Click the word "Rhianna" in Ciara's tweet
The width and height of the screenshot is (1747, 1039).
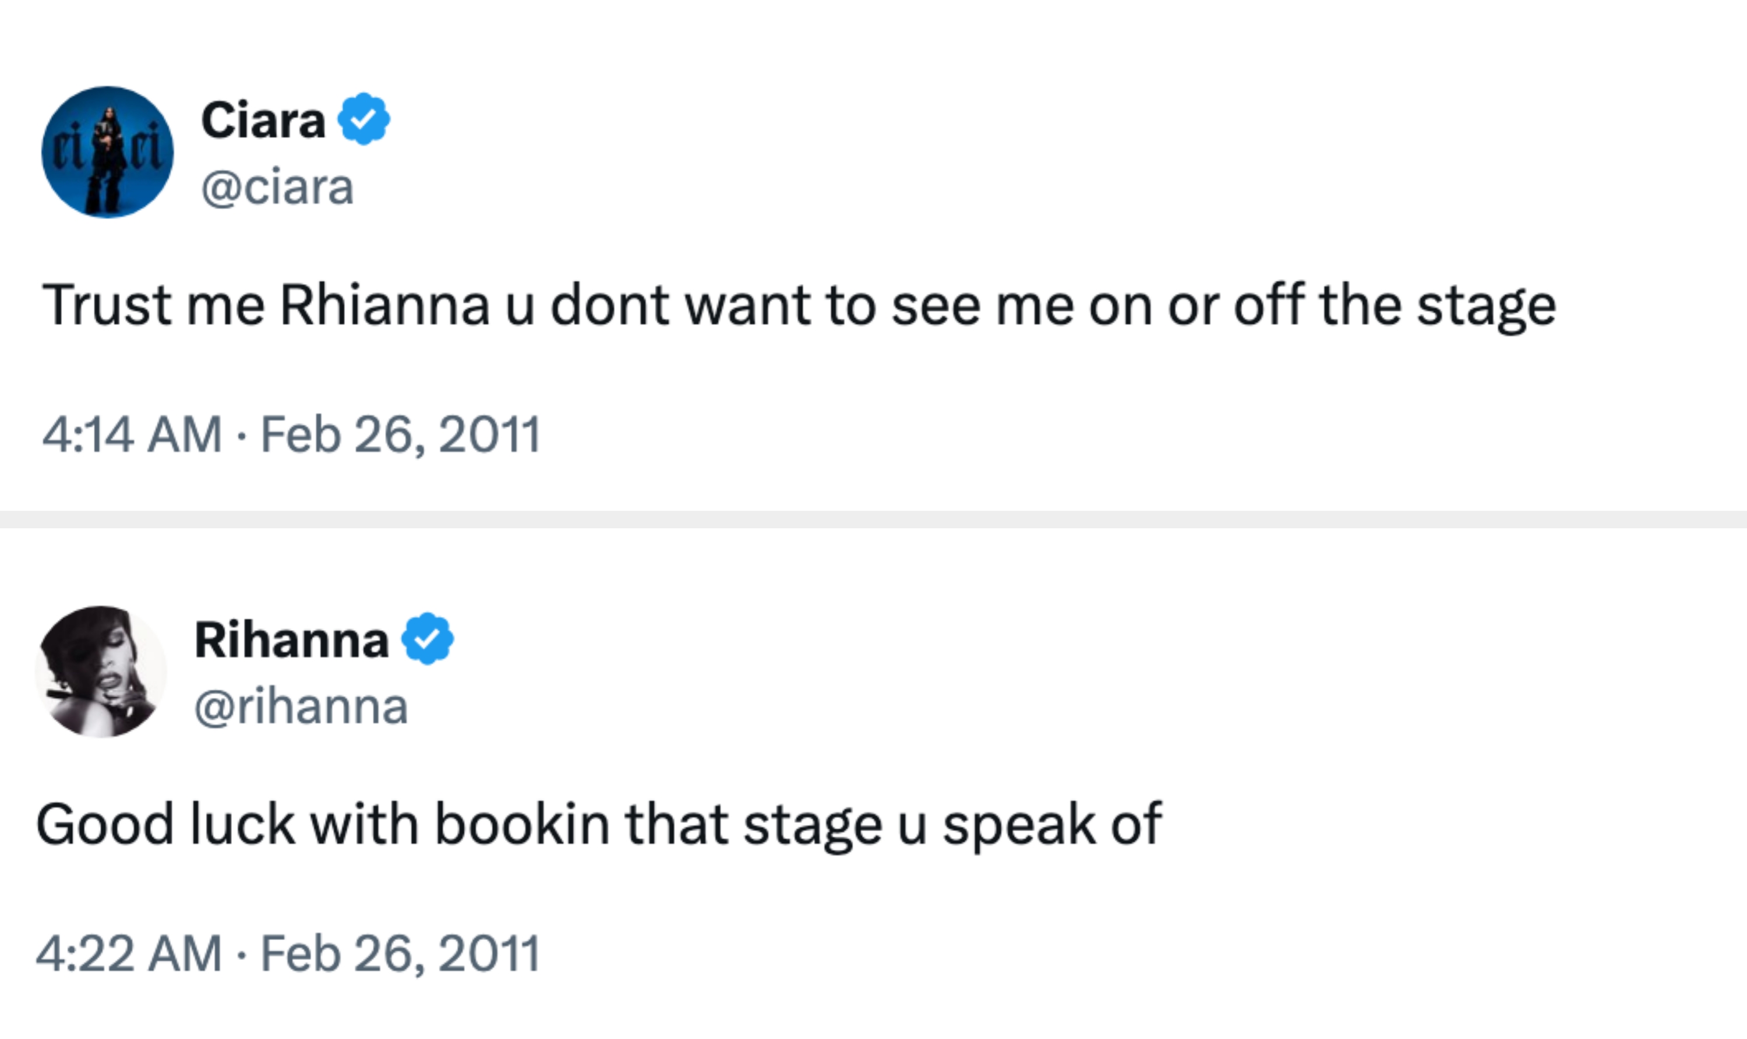[384, 305]
